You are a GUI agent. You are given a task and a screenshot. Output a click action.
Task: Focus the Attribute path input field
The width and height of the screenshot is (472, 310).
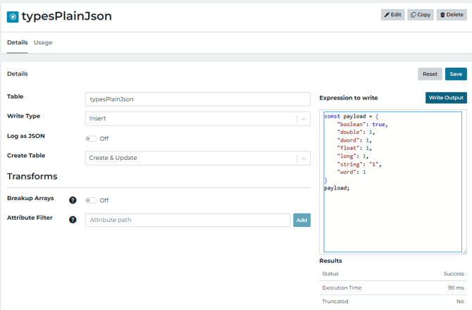point(188,220)
